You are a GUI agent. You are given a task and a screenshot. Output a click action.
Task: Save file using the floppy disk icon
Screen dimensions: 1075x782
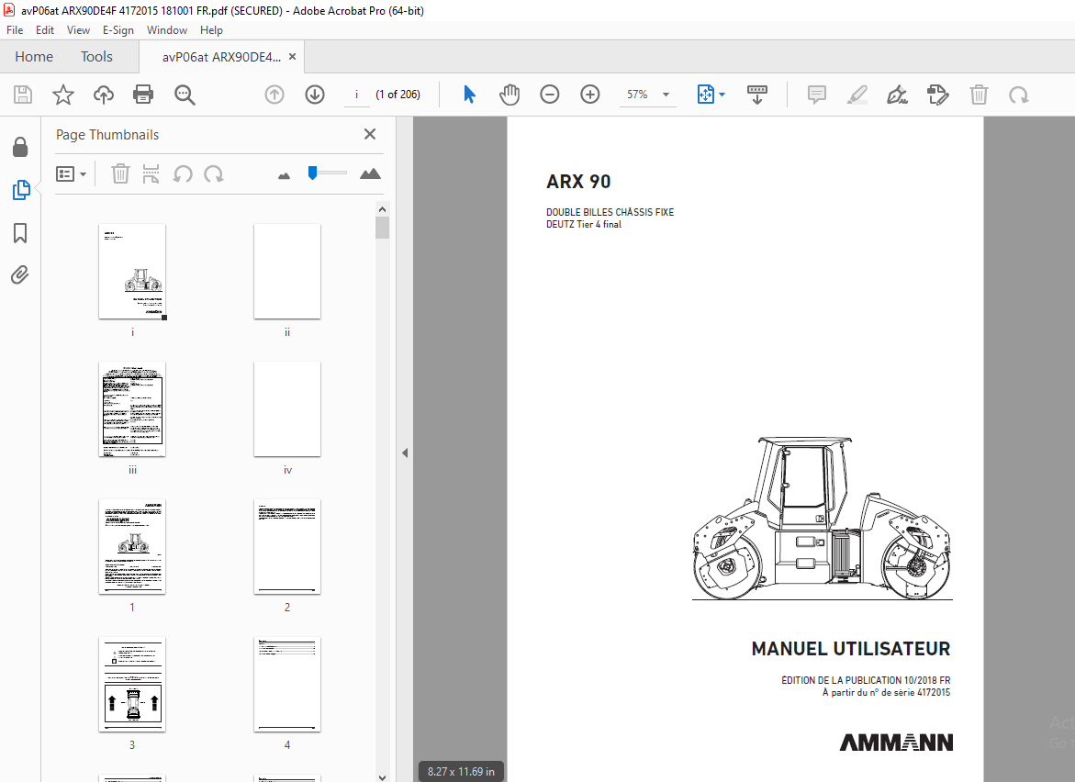(23, 95)
